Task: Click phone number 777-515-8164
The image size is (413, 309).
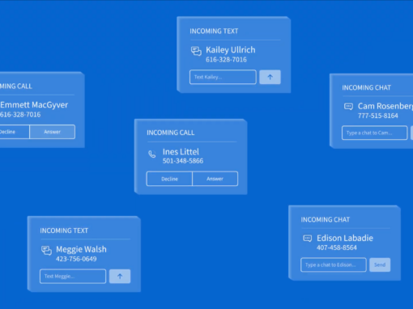Action: pyautogui.click(x=378, y=116)
